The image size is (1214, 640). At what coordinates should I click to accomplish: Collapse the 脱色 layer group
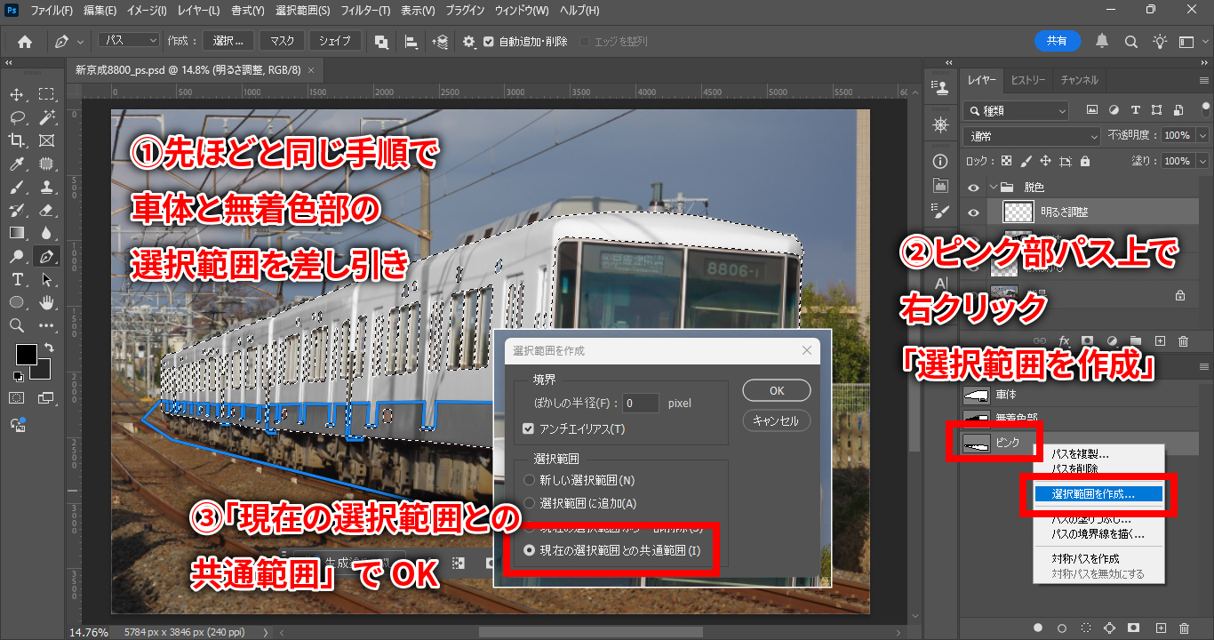[x=994, y=188]
